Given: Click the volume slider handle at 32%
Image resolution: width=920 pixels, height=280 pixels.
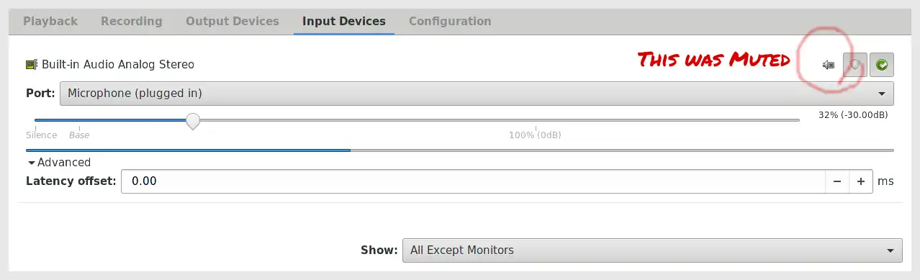Looking at the screenshot, I should (192, 121).
